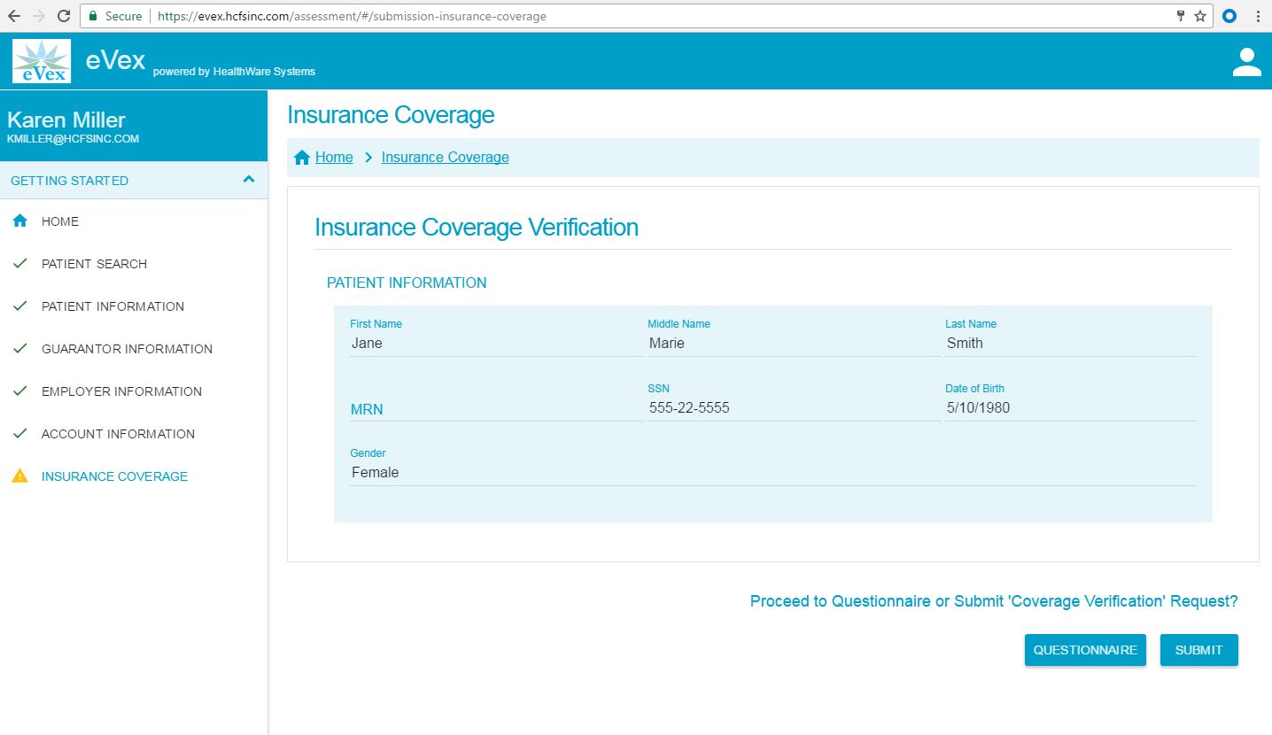This screenshot has width=1272, height=735.
Task: Open the Chrome three-dot menu
Action: (1258, 16)
